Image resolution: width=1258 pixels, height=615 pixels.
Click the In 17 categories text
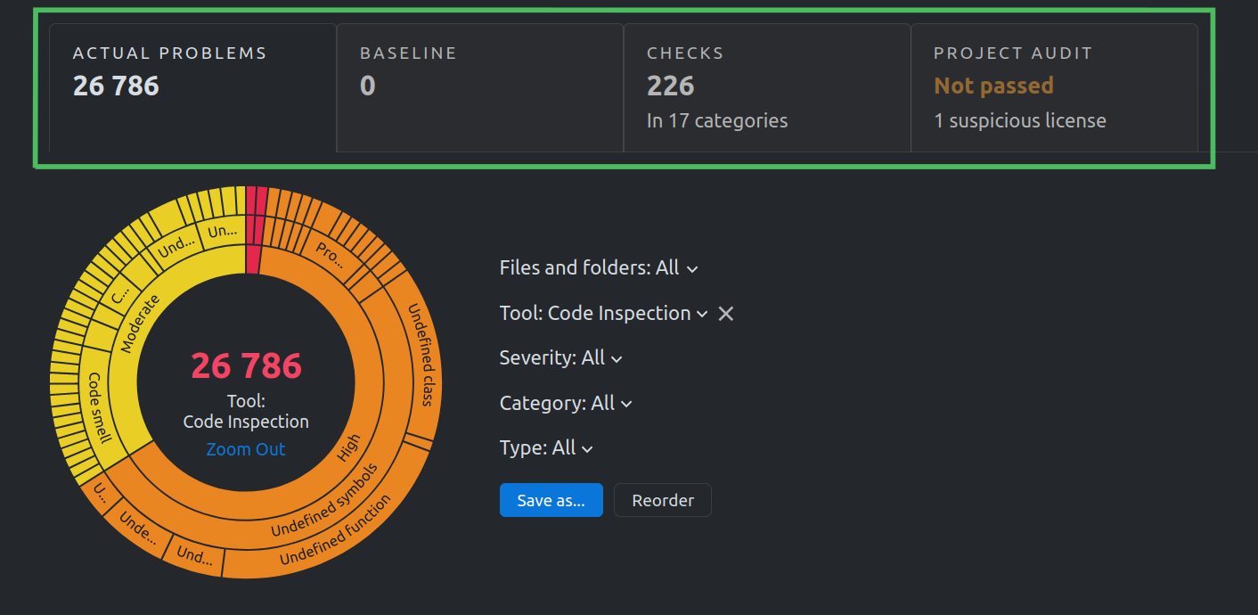click(x=717, y=120)
